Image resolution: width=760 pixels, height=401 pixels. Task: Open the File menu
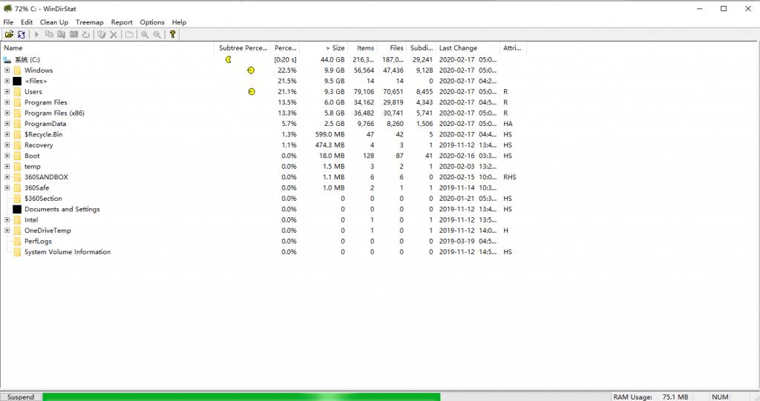(x=8, y=22)
